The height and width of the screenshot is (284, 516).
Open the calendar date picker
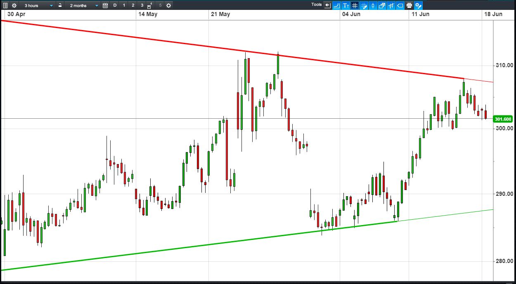point(105,5)
